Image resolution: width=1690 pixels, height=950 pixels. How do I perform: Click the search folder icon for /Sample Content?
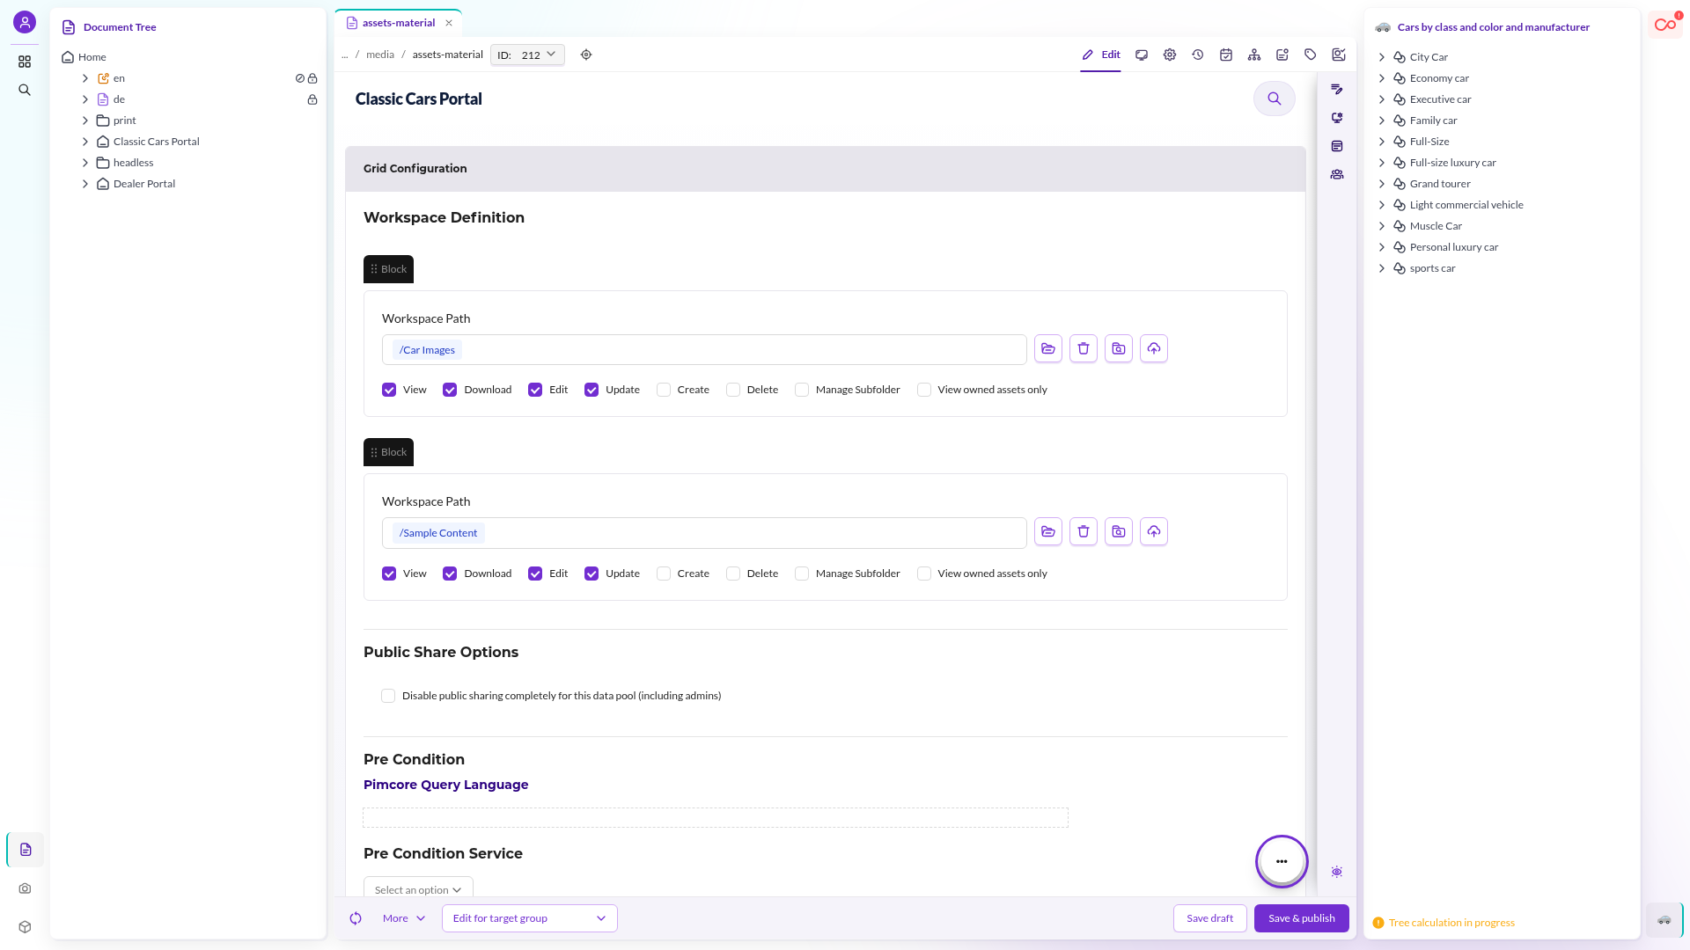[x=1119, y=532]
